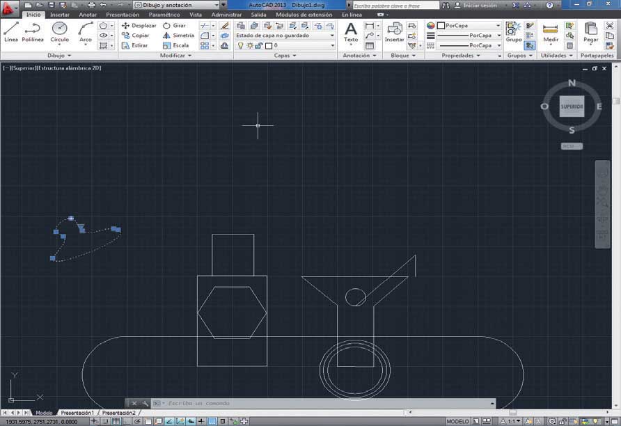Click the layer color square swatch

pos(269,45)
